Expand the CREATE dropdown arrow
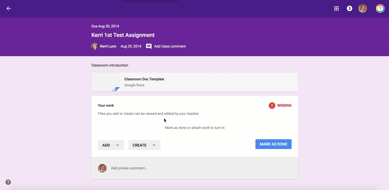The height and width of the screenshot is (190, 389). pyautogui.click(x=154, y=145)
